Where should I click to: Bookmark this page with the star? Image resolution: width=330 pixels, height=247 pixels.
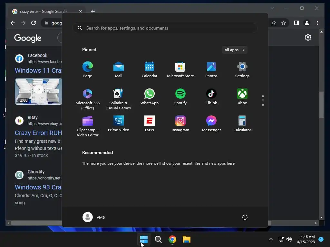[284, 23]
